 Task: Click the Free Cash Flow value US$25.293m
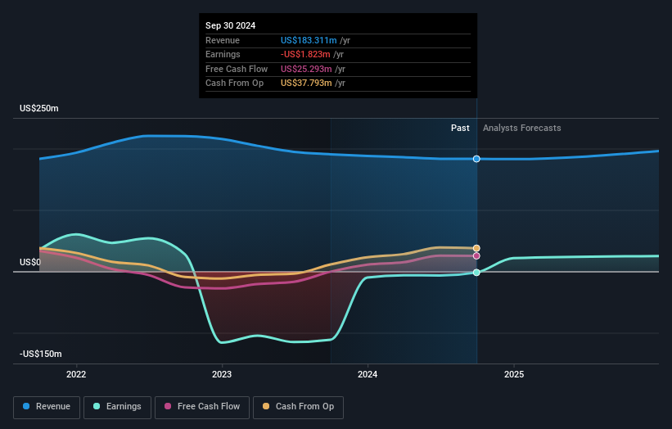point(306,69)
